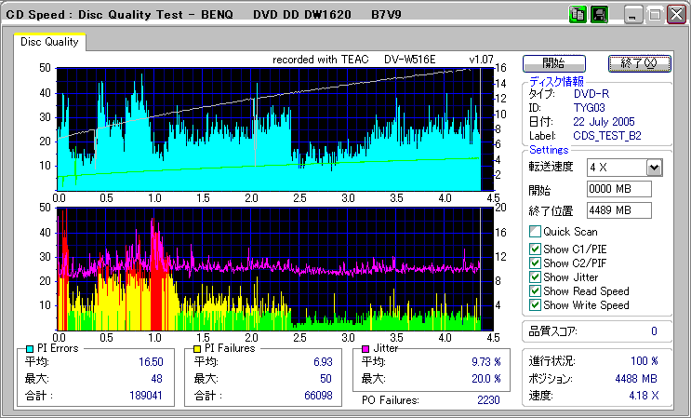691x418 pixels.
Task: Disable Show Jitter checkbox
Action: tap(534, 277)
